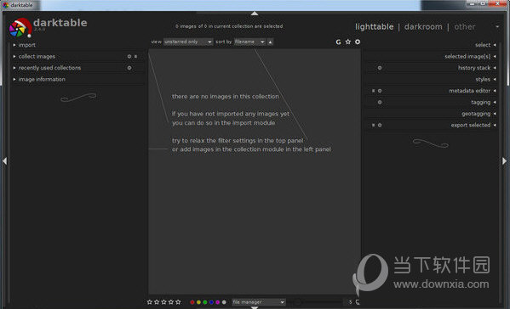Expand the geotagging module
This screenshot has width=510, height=309.
point(432,114)
